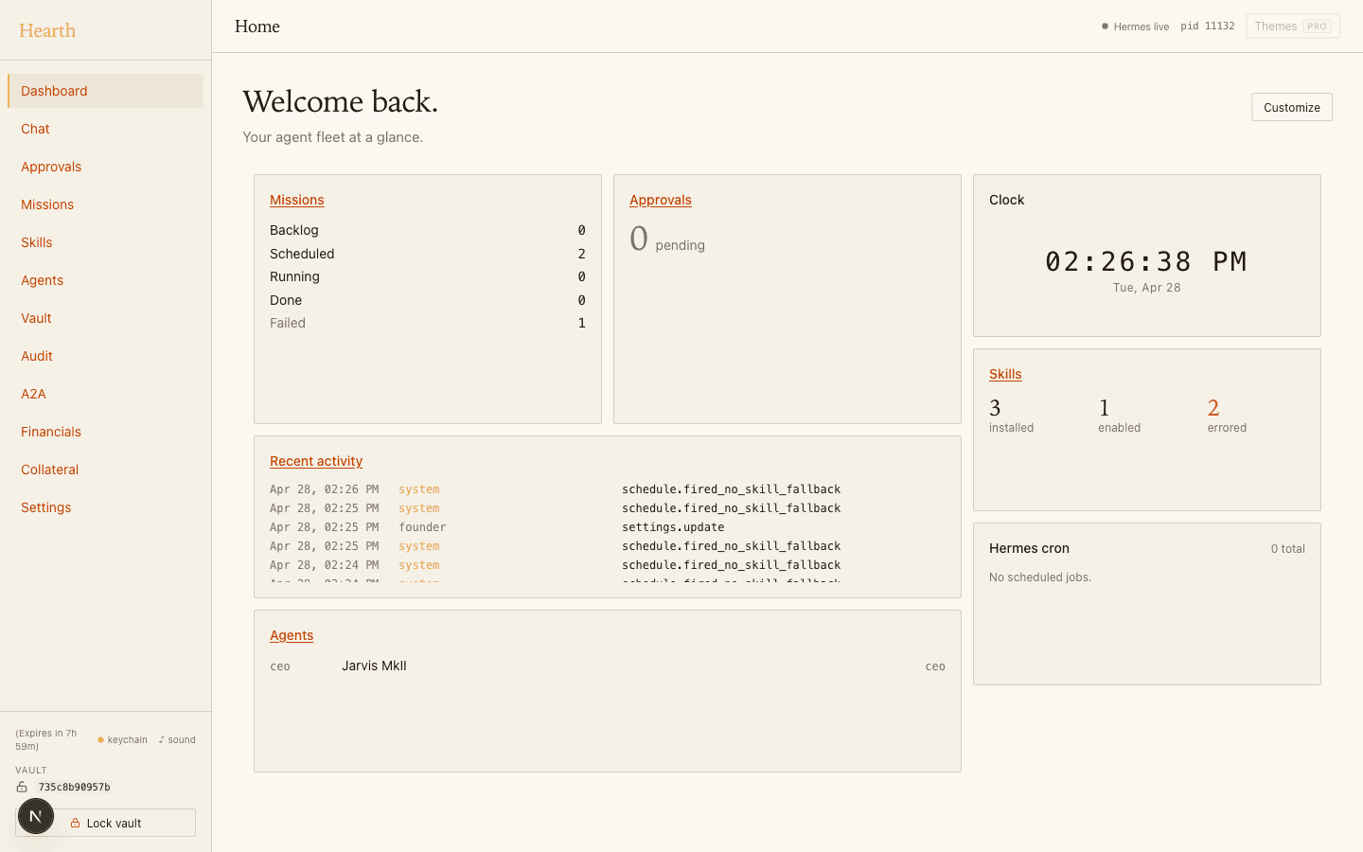Open the Dashboard page in the sidebar
The width and height of the screenshot is (1363, 852).
coord(105,91)
